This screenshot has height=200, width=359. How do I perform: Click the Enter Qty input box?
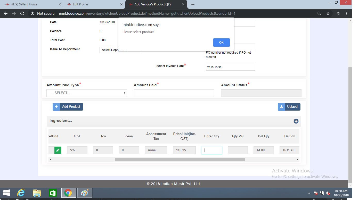tap(212, 150)
